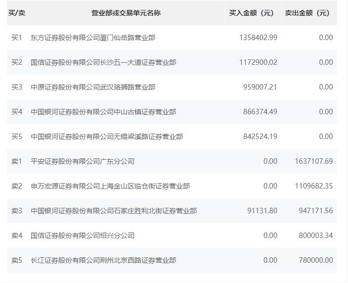The height and width of the screenshot is (283, 348).
Task: Select 国信证券股份有限公司长沙五一大道证券营业部 name
Action: [x=103, y=62]
